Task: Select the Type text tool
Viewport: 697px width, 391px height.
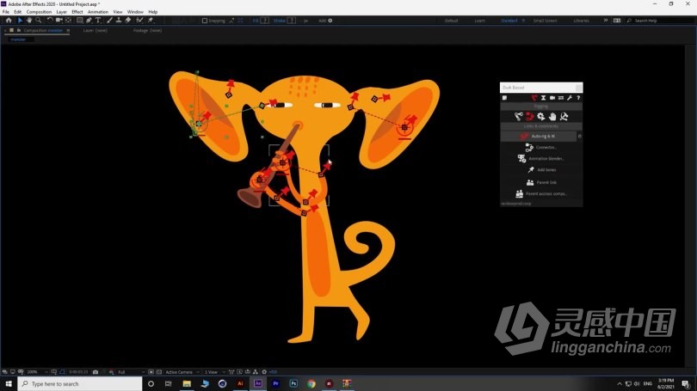Action: coord(98,21)
